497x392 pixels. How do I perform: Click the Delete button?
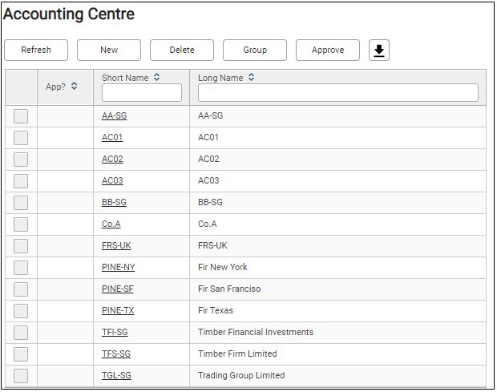(182, 50)
